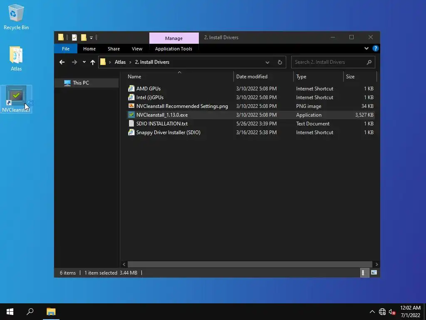The height and width of the screenshot is (320, 426).
Task: Open the Home ribbon tab
Action: click(x=89, y=49)
